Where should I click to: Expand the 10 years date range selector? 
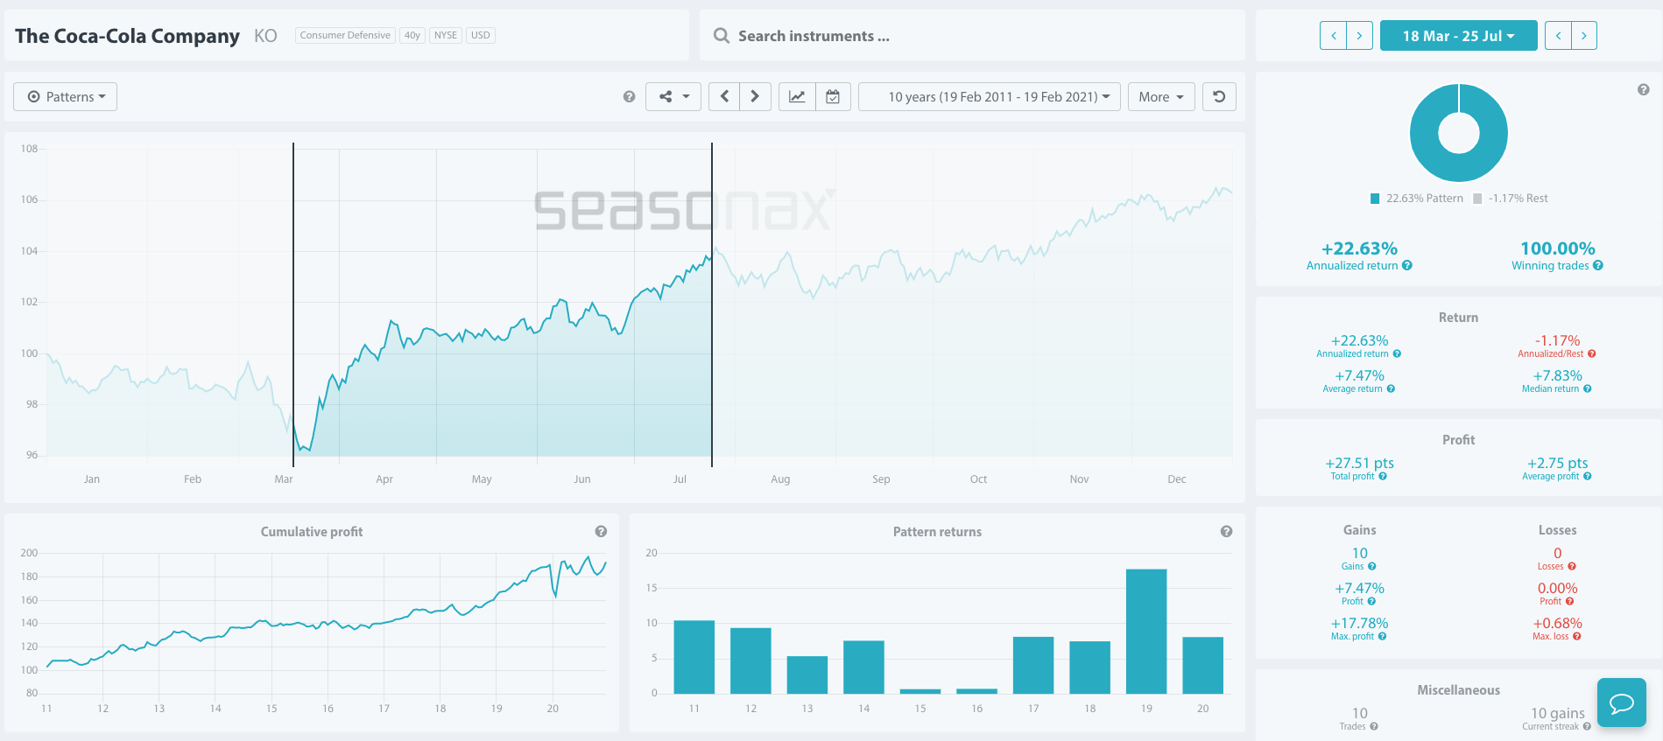pos(990,97)
